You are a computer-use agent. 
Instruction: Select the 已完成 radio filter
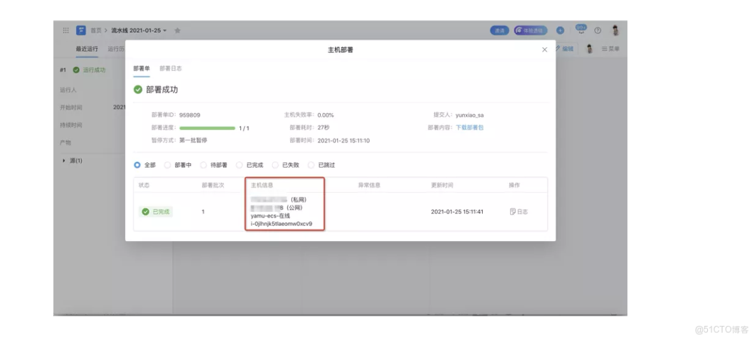[x=239, y=165]
